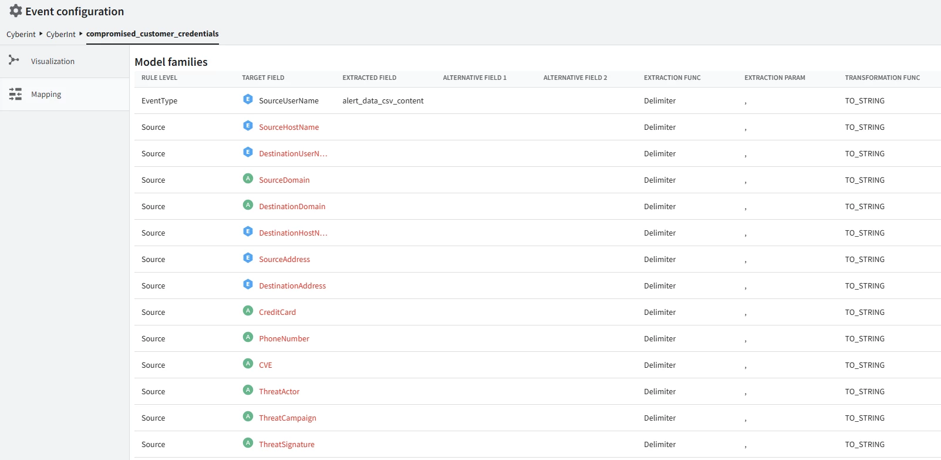Click the alert_data_csv_content extracted field
This screenshot has width=941, height=460.
tap(383, 101)
